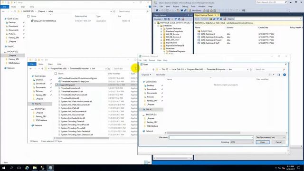Open the Text Documents file type dropdown
Screen dimensions: 304x171
[270, 137]
